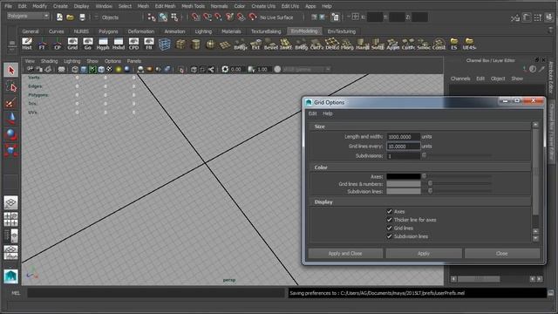Create a polygon cube from the shelf

coord(180,44)
